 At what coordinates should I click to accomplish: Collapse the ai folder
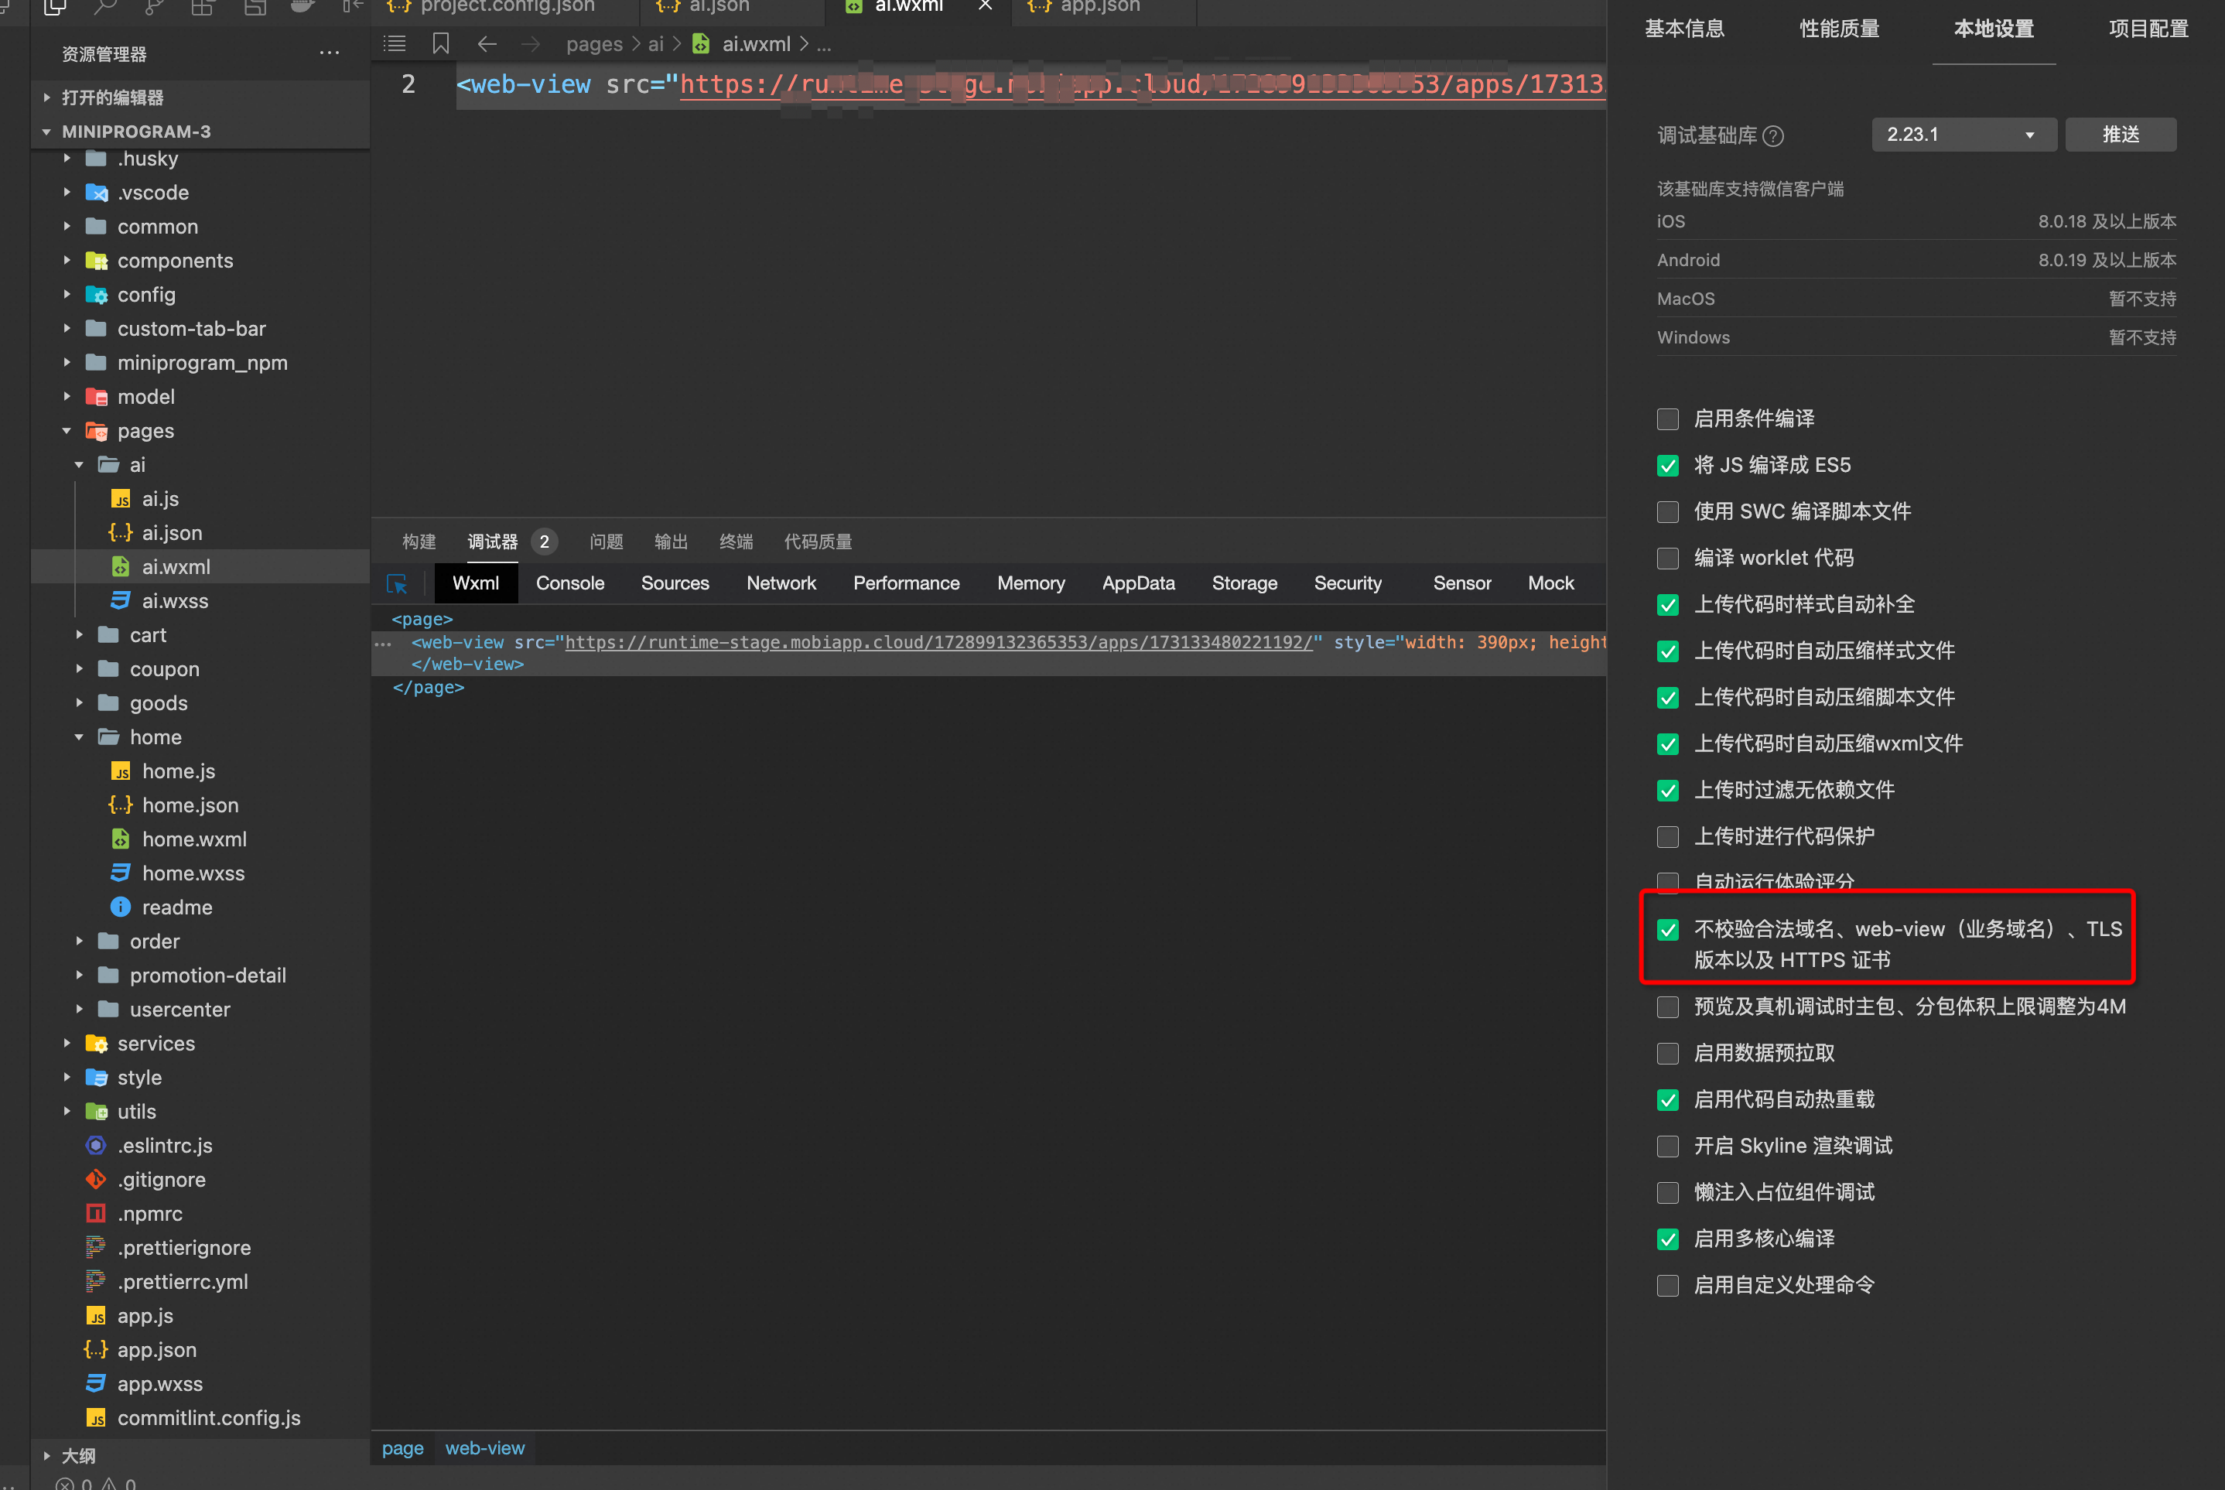tap(79, 465)
